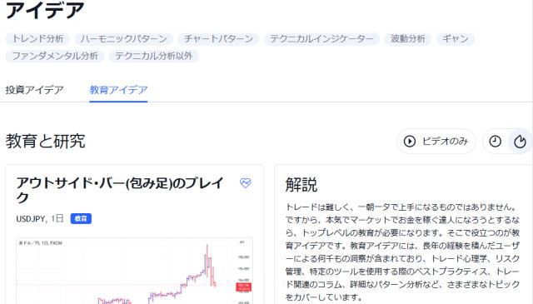Select the ハーモニックパターン tag
This screenshot has height=304, width=533.
point(124,39)
